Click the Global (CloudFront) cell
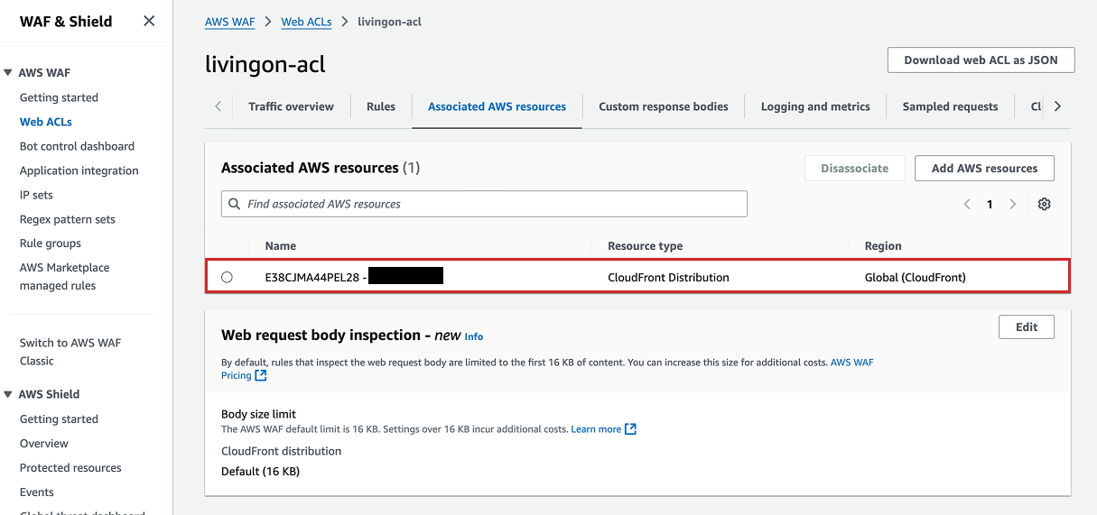Screen dimensions: 1097x515 pyautogui.click(x=916, y=277)
